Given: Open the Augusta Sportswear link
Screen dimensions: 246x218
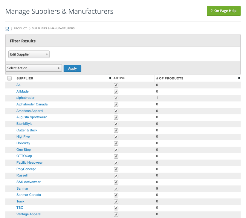Looking at the screenshot, I should (x=32, y=117).
